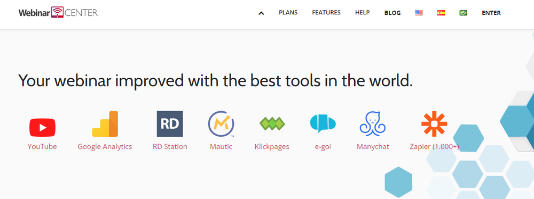Click the Klickpages green diamonds icon
This screenshot has height=199, width=534.
pyautogui.click(x=272, y=124)
